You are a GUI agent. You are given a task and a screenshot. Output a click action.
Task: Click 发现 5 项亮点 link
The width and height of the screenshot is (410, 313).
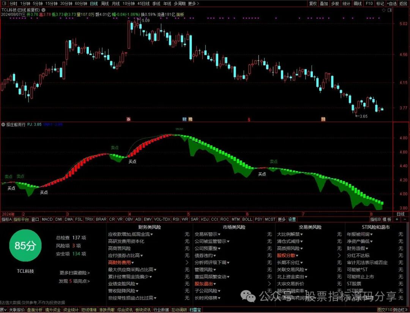(x=74, y=281)
